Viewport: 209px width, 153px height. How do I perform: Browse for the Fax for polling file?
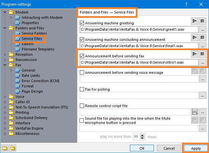pyautogui.click(x=202, y=96)
